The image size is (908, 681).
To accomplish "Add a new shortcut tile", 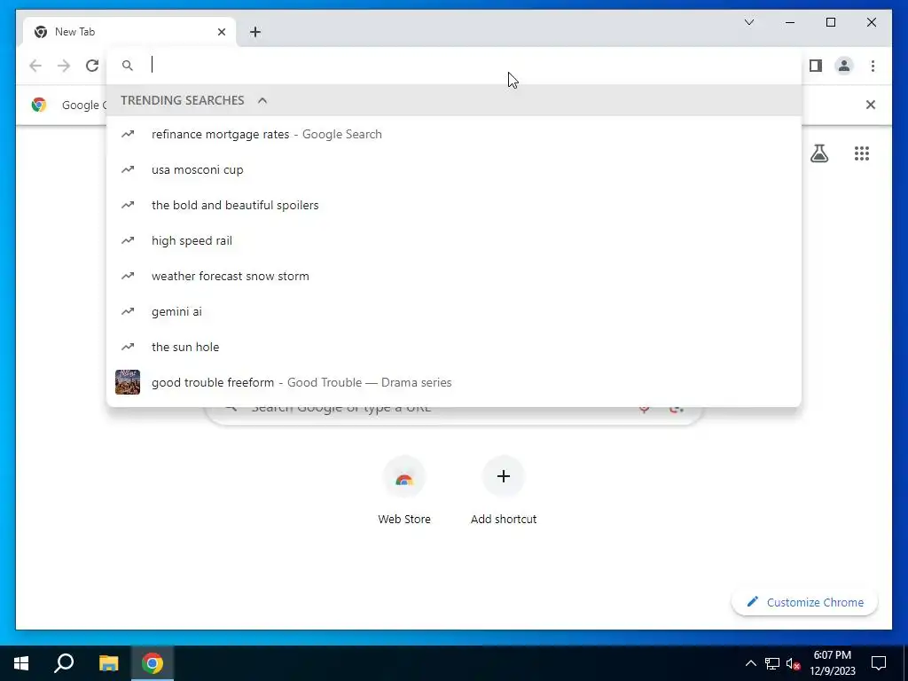I will [x=504, y=490].
